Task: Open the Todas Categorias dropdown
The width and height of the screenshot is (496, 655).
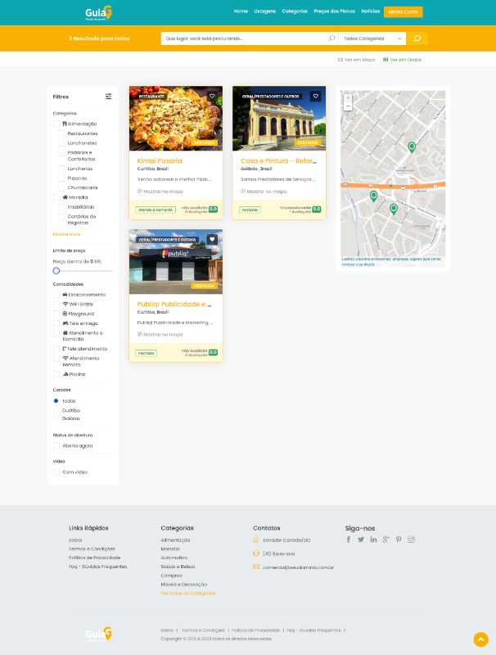Action: 373,38
